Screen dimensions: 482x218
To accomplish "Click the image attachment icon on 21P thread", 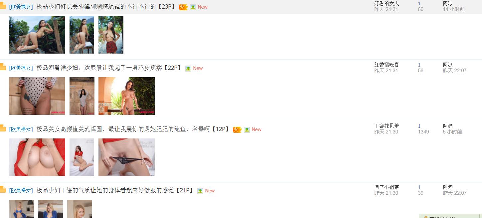I will tap(200, 191).
